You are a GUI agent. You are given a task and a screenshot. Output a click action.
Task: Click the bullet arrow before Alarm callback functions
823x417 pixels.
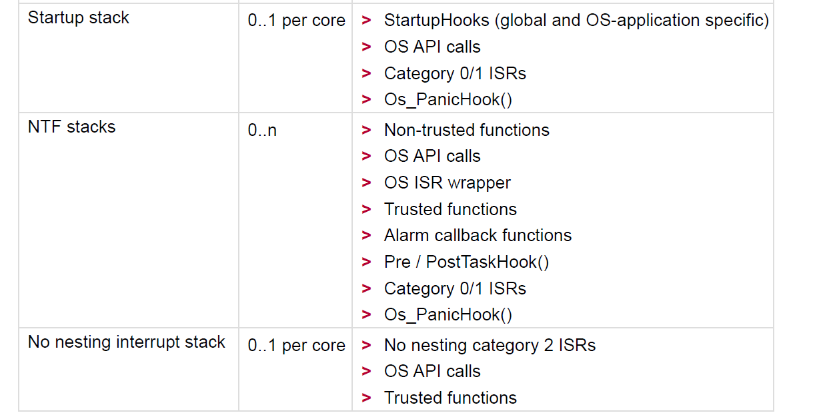pos(366,236)
